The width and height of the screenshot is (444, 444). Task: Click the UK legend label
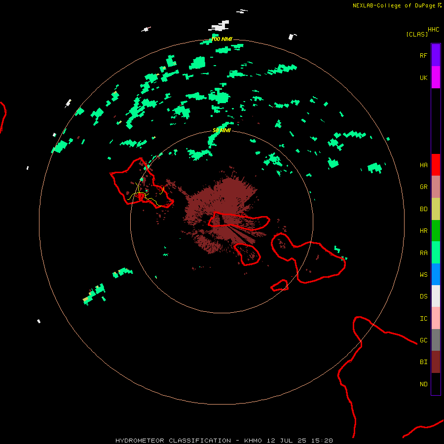pos(423,77)
